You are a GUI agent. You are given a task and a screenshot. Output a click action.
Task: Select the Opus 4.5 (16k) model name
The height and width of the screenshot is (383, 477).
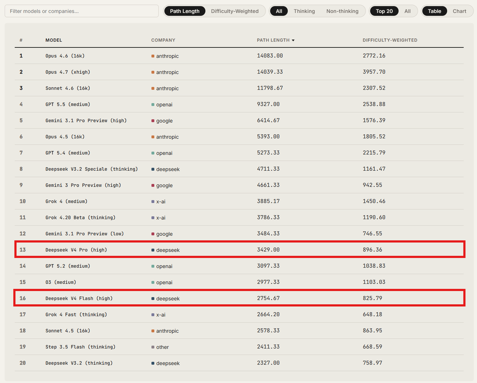point(65,137)
